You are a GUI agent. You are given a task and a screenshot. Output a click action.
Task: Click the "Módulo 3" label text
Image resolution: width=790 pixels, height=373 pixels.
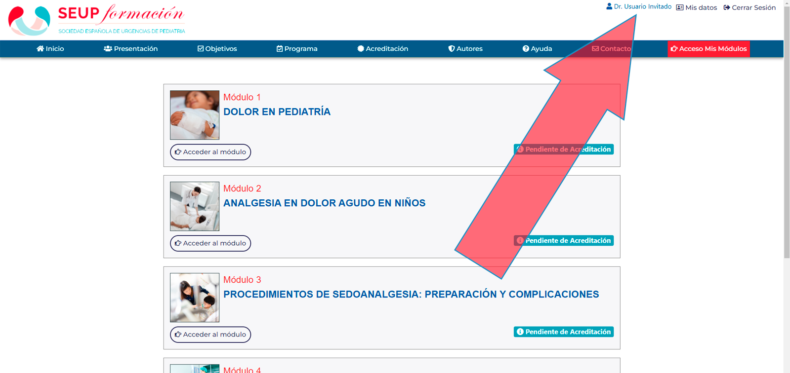[x=242, y=280]
